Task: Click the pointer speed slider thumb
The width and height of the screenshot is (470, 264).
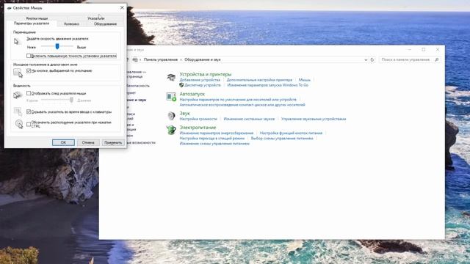Action: (x=57, y=46)
